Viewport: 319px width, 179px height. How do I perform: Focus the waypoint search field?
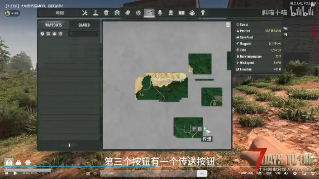tap(83, 34)
